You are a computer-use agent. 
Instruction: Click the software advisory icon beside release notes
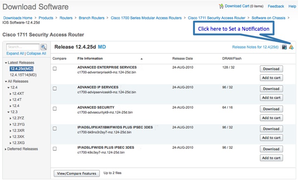pos(284,47)
